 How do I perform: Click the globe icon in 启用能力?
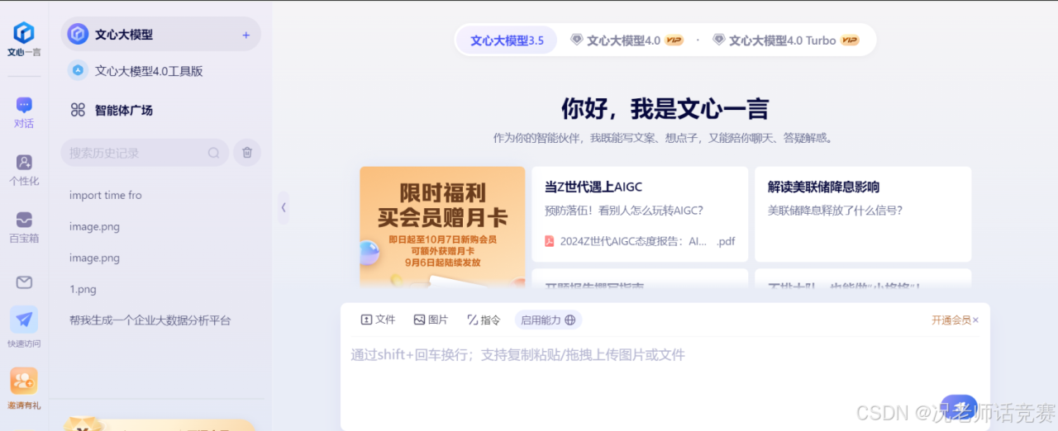point(570,320)
